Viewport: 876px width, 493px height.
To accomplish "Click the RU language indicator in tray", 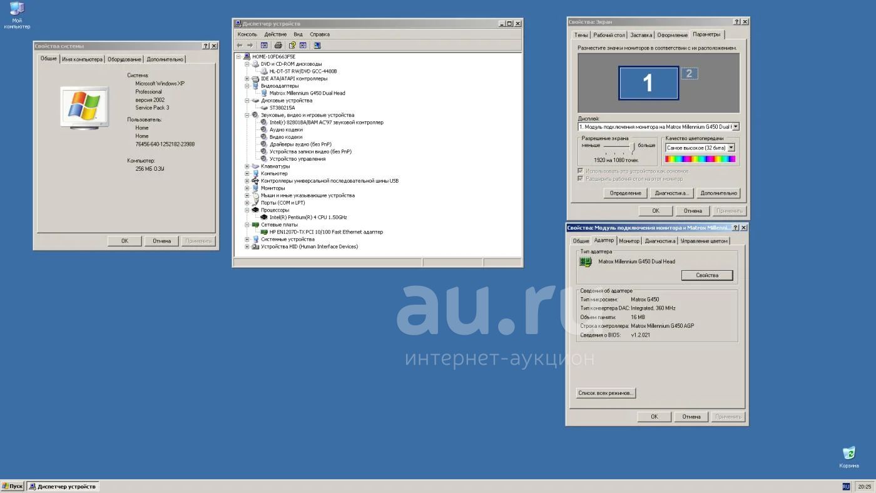I will (x=846, y=486).
